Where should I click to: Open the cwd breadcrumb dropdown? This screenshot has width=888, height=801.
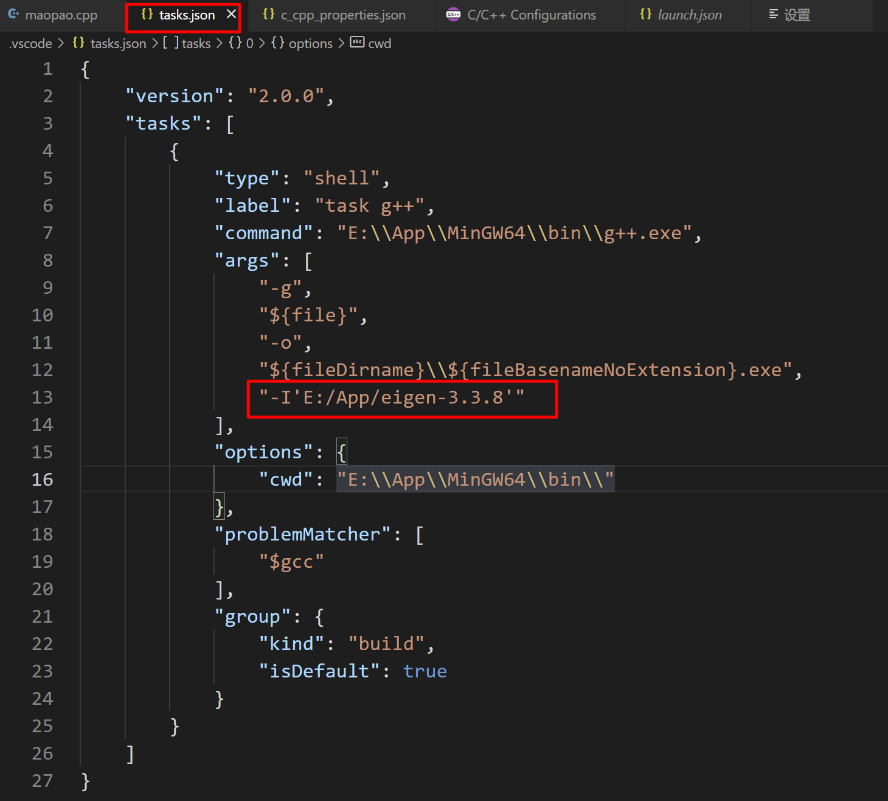pos(380,43)
